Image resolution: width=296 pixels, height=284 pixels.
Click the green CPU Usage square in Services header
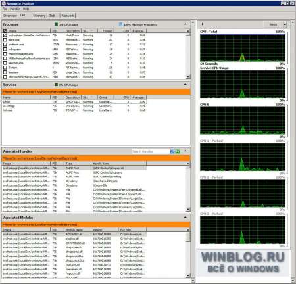click(56, 85)
